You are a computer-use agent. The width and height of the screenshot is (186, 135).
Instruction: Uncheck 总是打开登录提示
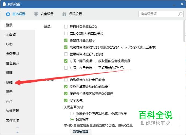[66, 40]
